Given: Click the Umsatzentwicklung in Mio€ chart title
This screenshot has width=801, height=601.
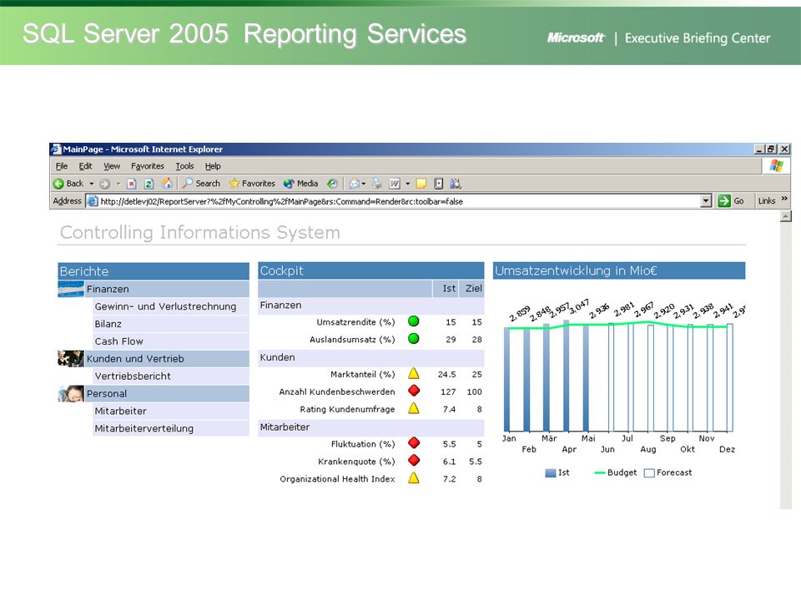Looking at the screenshot, I should click(576, 270).
